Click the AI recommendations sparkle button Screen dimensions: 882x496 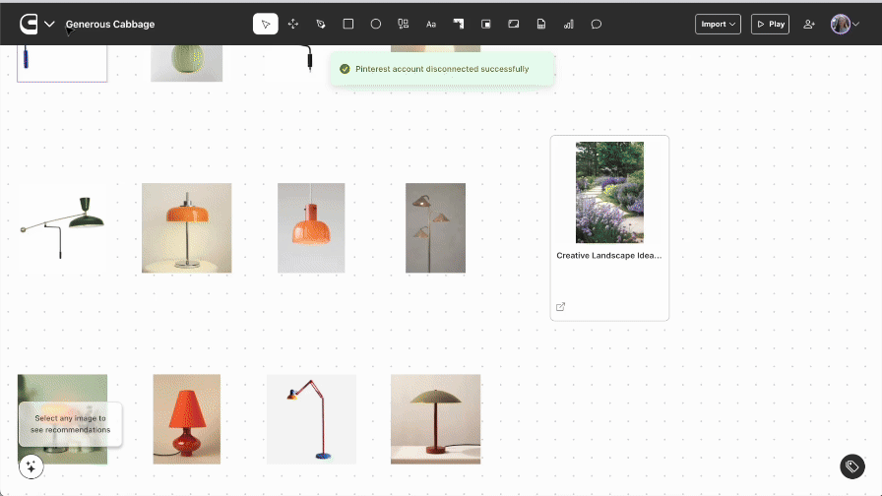click(x=31, y=466)
